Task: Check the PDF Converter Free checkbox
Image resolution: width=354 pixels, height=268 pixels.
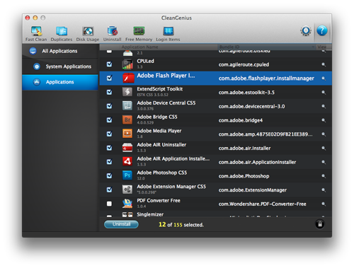Action: coord(109,204)
